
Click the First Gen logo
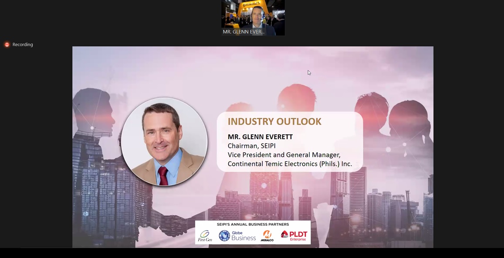coord(205,236)
